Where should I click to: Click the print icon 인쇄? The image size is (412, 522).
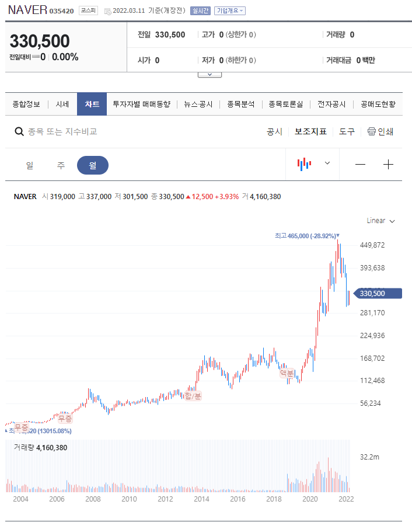(x=380, y=131)
